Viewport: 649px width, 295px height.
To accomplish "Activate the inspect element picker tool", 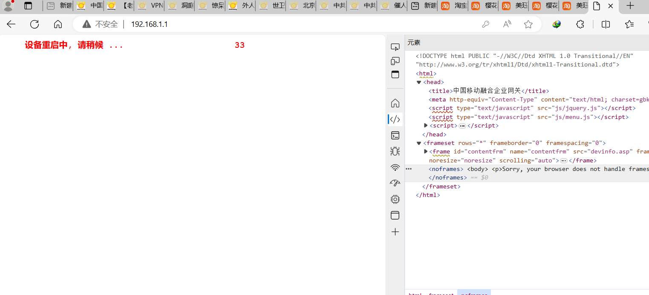I will click(395, 47).
